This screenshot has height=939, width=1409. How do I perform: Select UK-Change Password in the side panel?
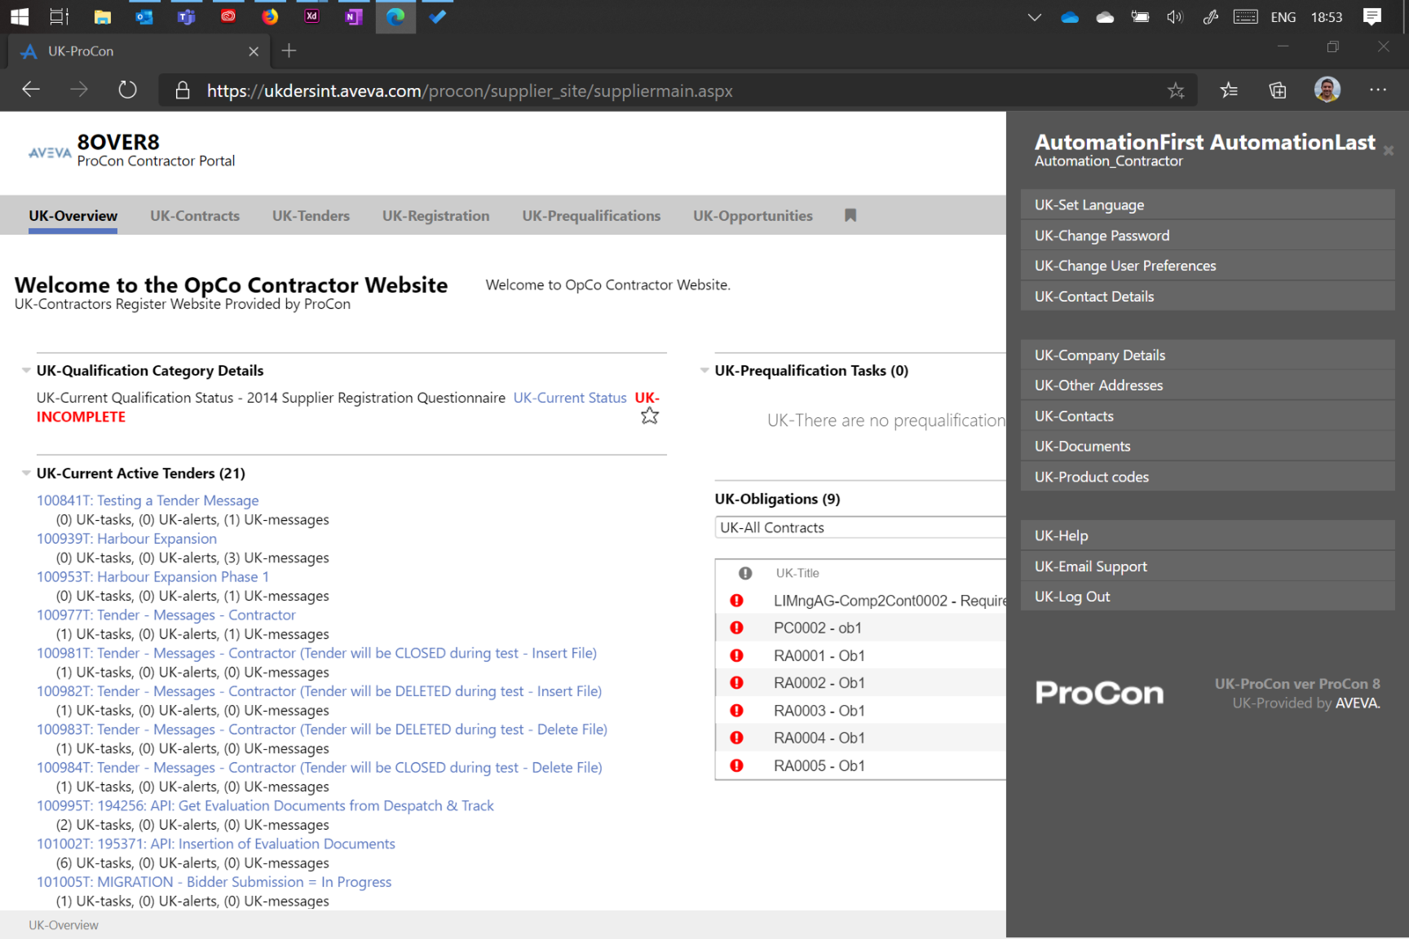pos(1102,236)
